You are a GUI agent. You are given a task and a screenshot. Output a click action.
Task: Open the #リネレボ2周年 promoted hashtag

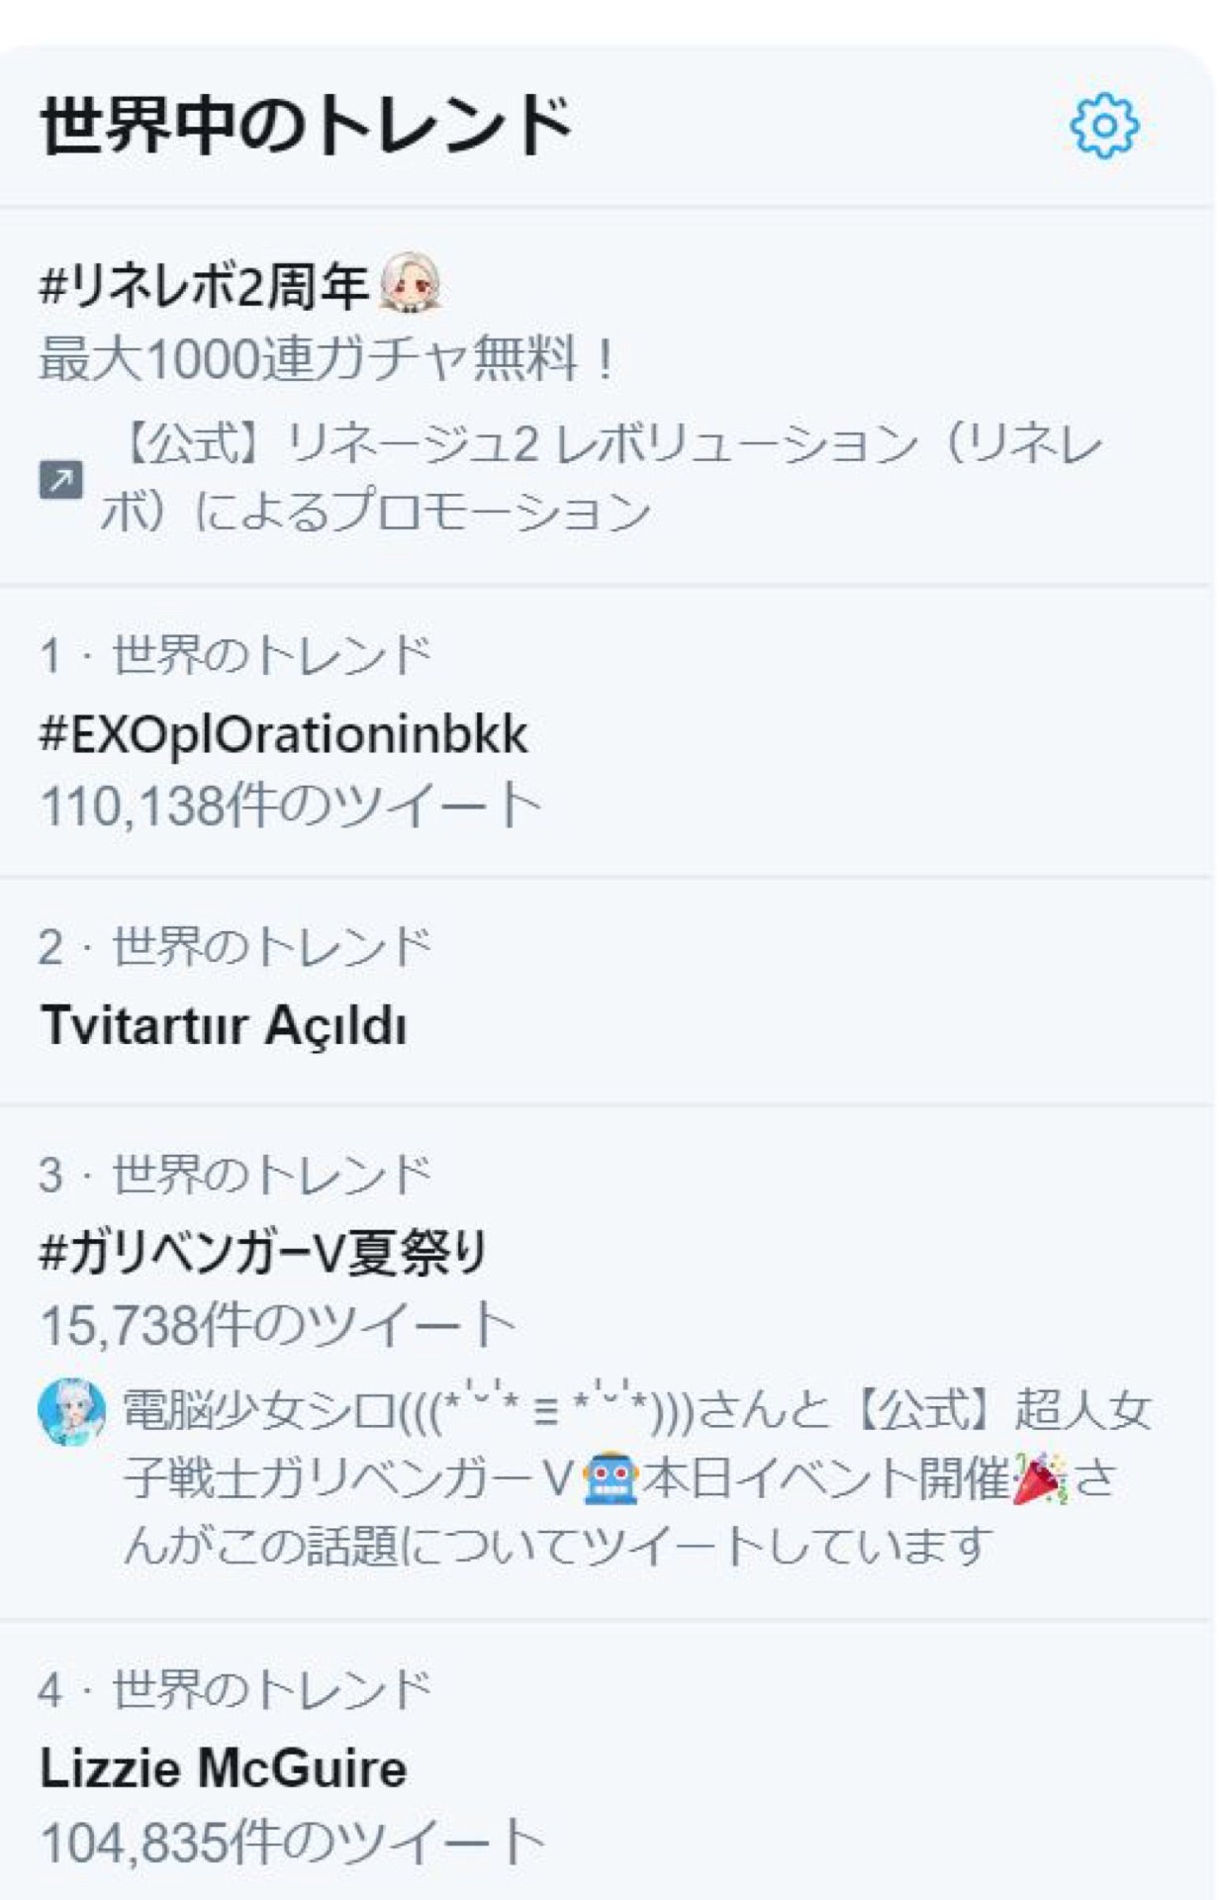coord(204,286)
